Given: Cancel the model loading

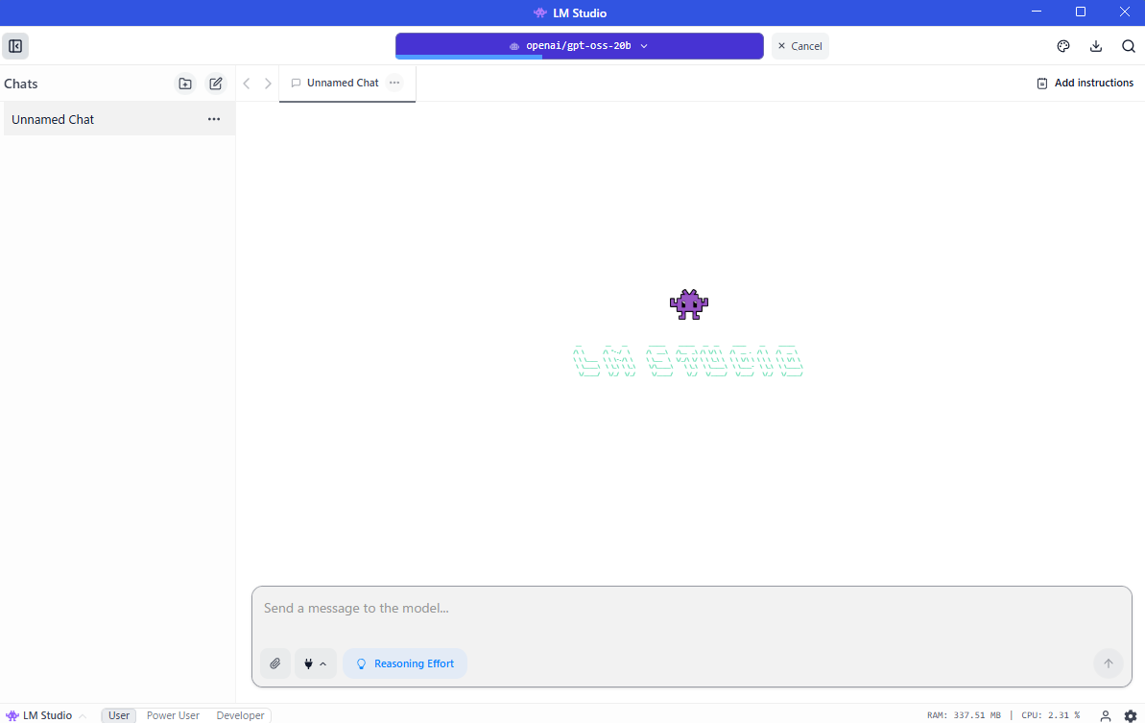Looking at the screenshot, I should coord(800,46).
